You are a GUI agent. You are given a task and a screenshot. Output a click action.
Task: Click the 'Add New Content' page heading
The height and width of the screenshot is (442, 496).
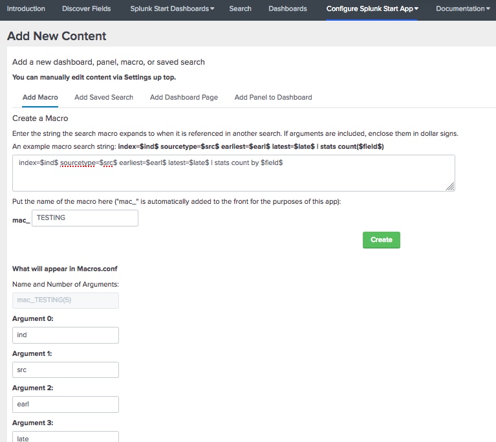click(57, 36)
